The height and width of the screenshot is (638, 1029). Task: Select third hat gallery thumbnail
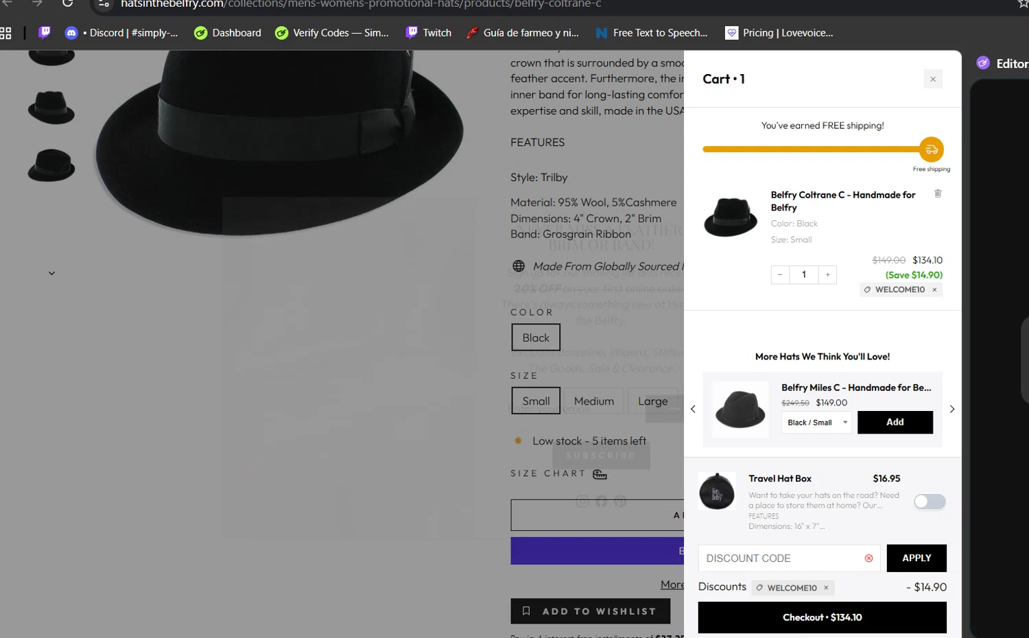pos(51,165)
